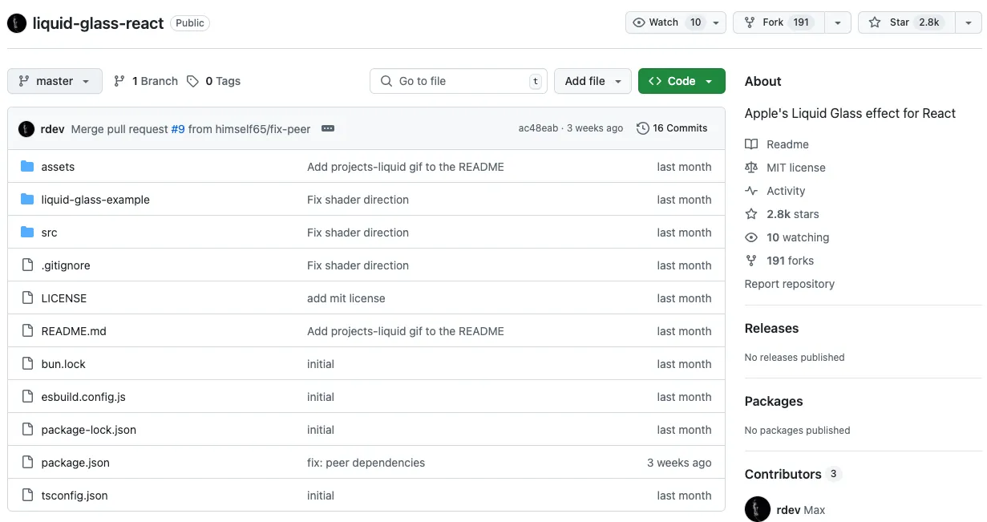Screen dimensions: 987x522
Task: Expand the commit message ellipsis
Action: tap(328, 127)
